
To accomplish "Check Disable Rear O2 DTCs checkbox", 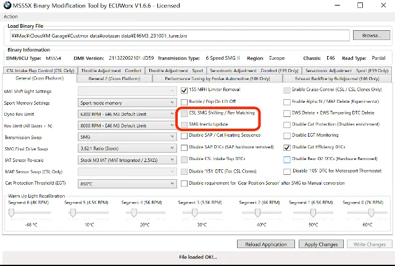I will coord(286,159).
